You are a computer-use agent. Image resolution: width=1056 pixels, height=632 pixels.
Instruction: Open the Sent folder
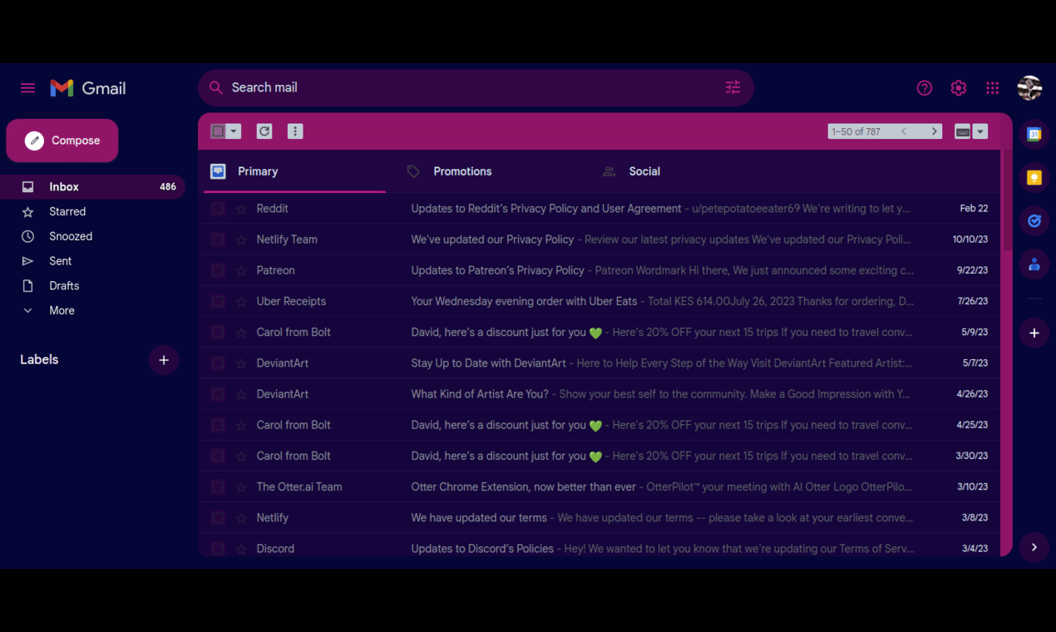click(92, 261)
